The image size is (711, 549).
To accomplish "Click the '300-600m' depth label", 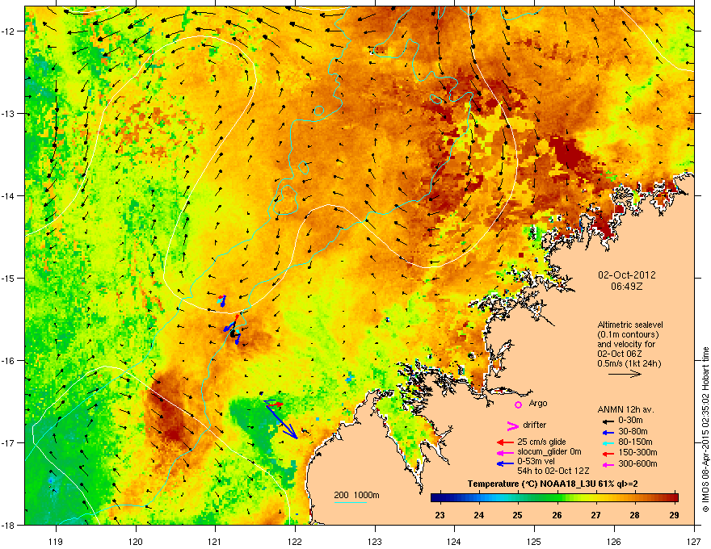I will coord(637,464).
